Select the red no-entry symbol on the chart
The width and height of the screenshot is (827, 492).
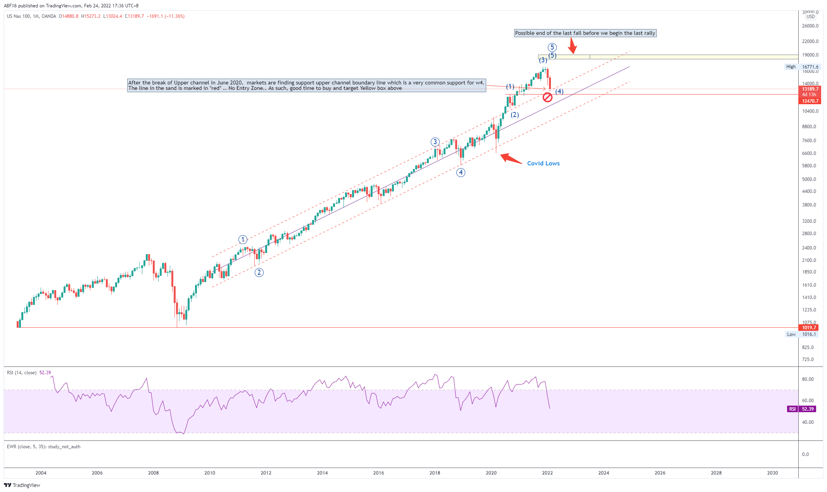547,97
